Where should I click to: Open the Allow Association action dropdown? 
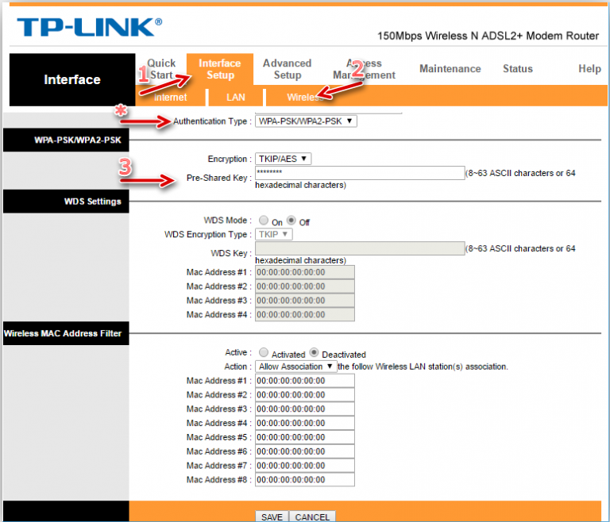[295, 367]
